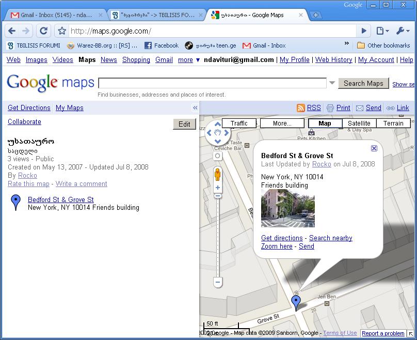Zoom out with the minus button
Image resolution: width=417 pixels, height=340 pixels.
click(x=218, y=282)
